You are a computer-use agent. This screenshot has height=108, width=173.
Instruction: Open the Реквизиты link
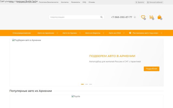(75, 2)
